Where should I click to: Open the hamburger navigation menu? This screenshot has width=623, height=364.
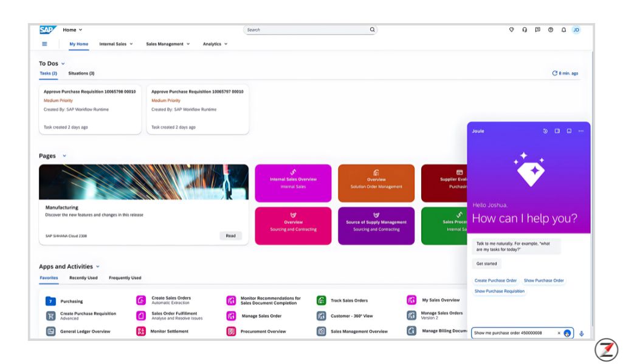coord(44,44)
